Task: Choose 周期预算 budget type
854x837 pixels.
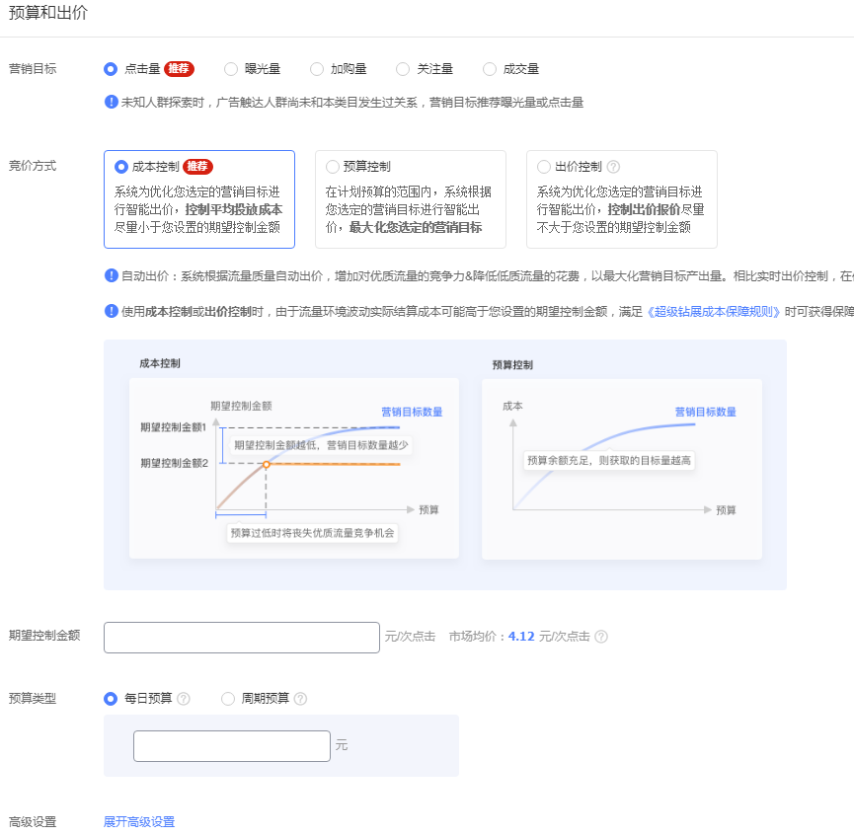Action: pyautogui.click(x=228, y=699)
